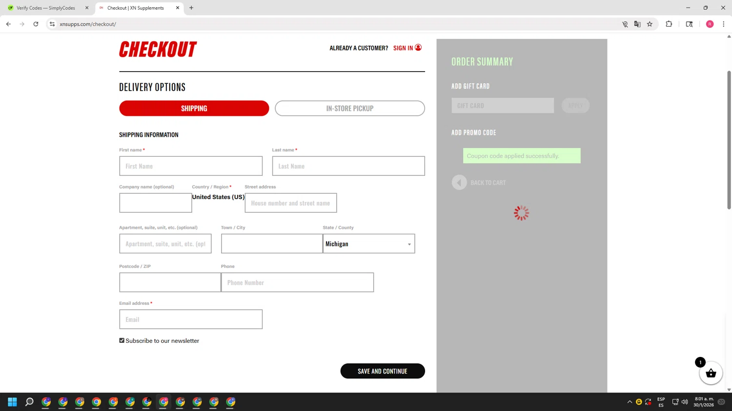Open the volume control in system tray

click(685, 402)
